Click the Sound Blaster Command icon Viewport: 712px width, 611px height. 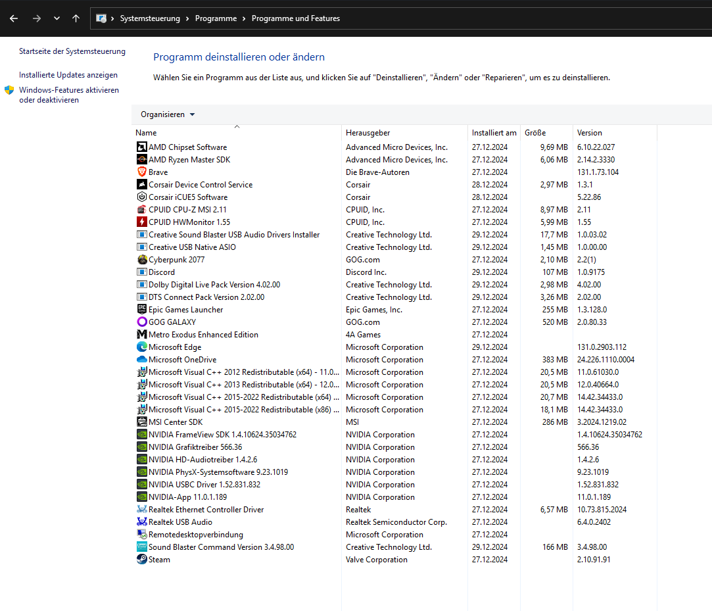141,547
